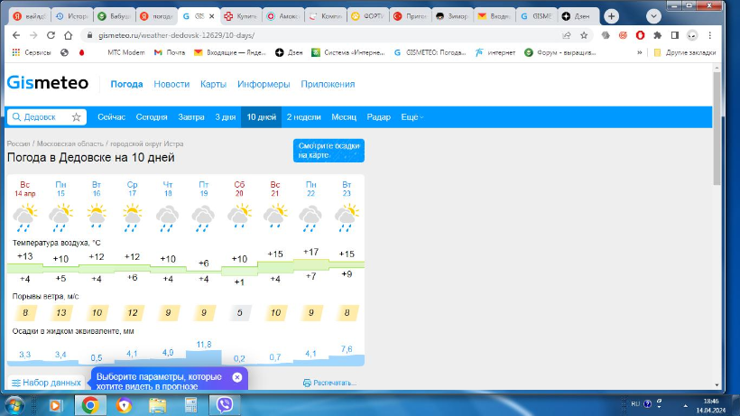The height and width of the screenshot is (416, 740).
Task: Switch to the Завтра forecast tab
Action: click(x=191, y=117)
